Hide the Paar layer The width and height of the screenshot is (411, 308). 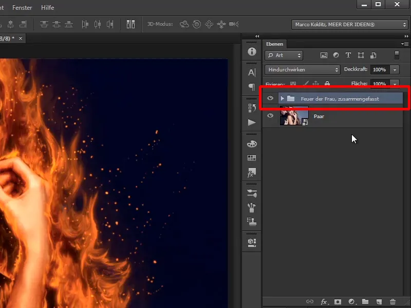click(x=270, y=115)
